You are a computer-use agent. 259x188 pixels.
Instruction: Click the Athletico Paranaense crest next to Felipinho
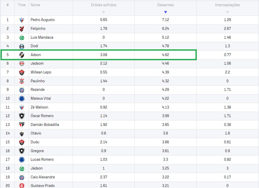click(22, 29)
